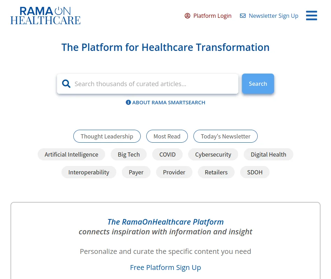
Task: Click the RamaOnHealthcare logo
Action: coord(45,15)
